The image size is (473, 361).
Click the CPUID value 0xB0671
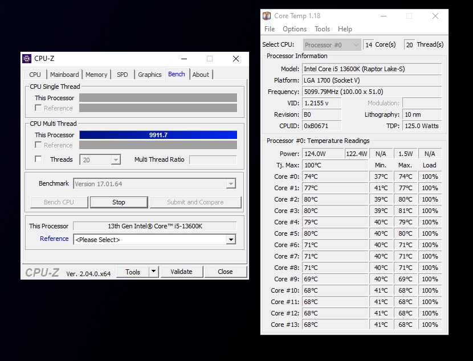pyautogui.click(x=322, y=126)
